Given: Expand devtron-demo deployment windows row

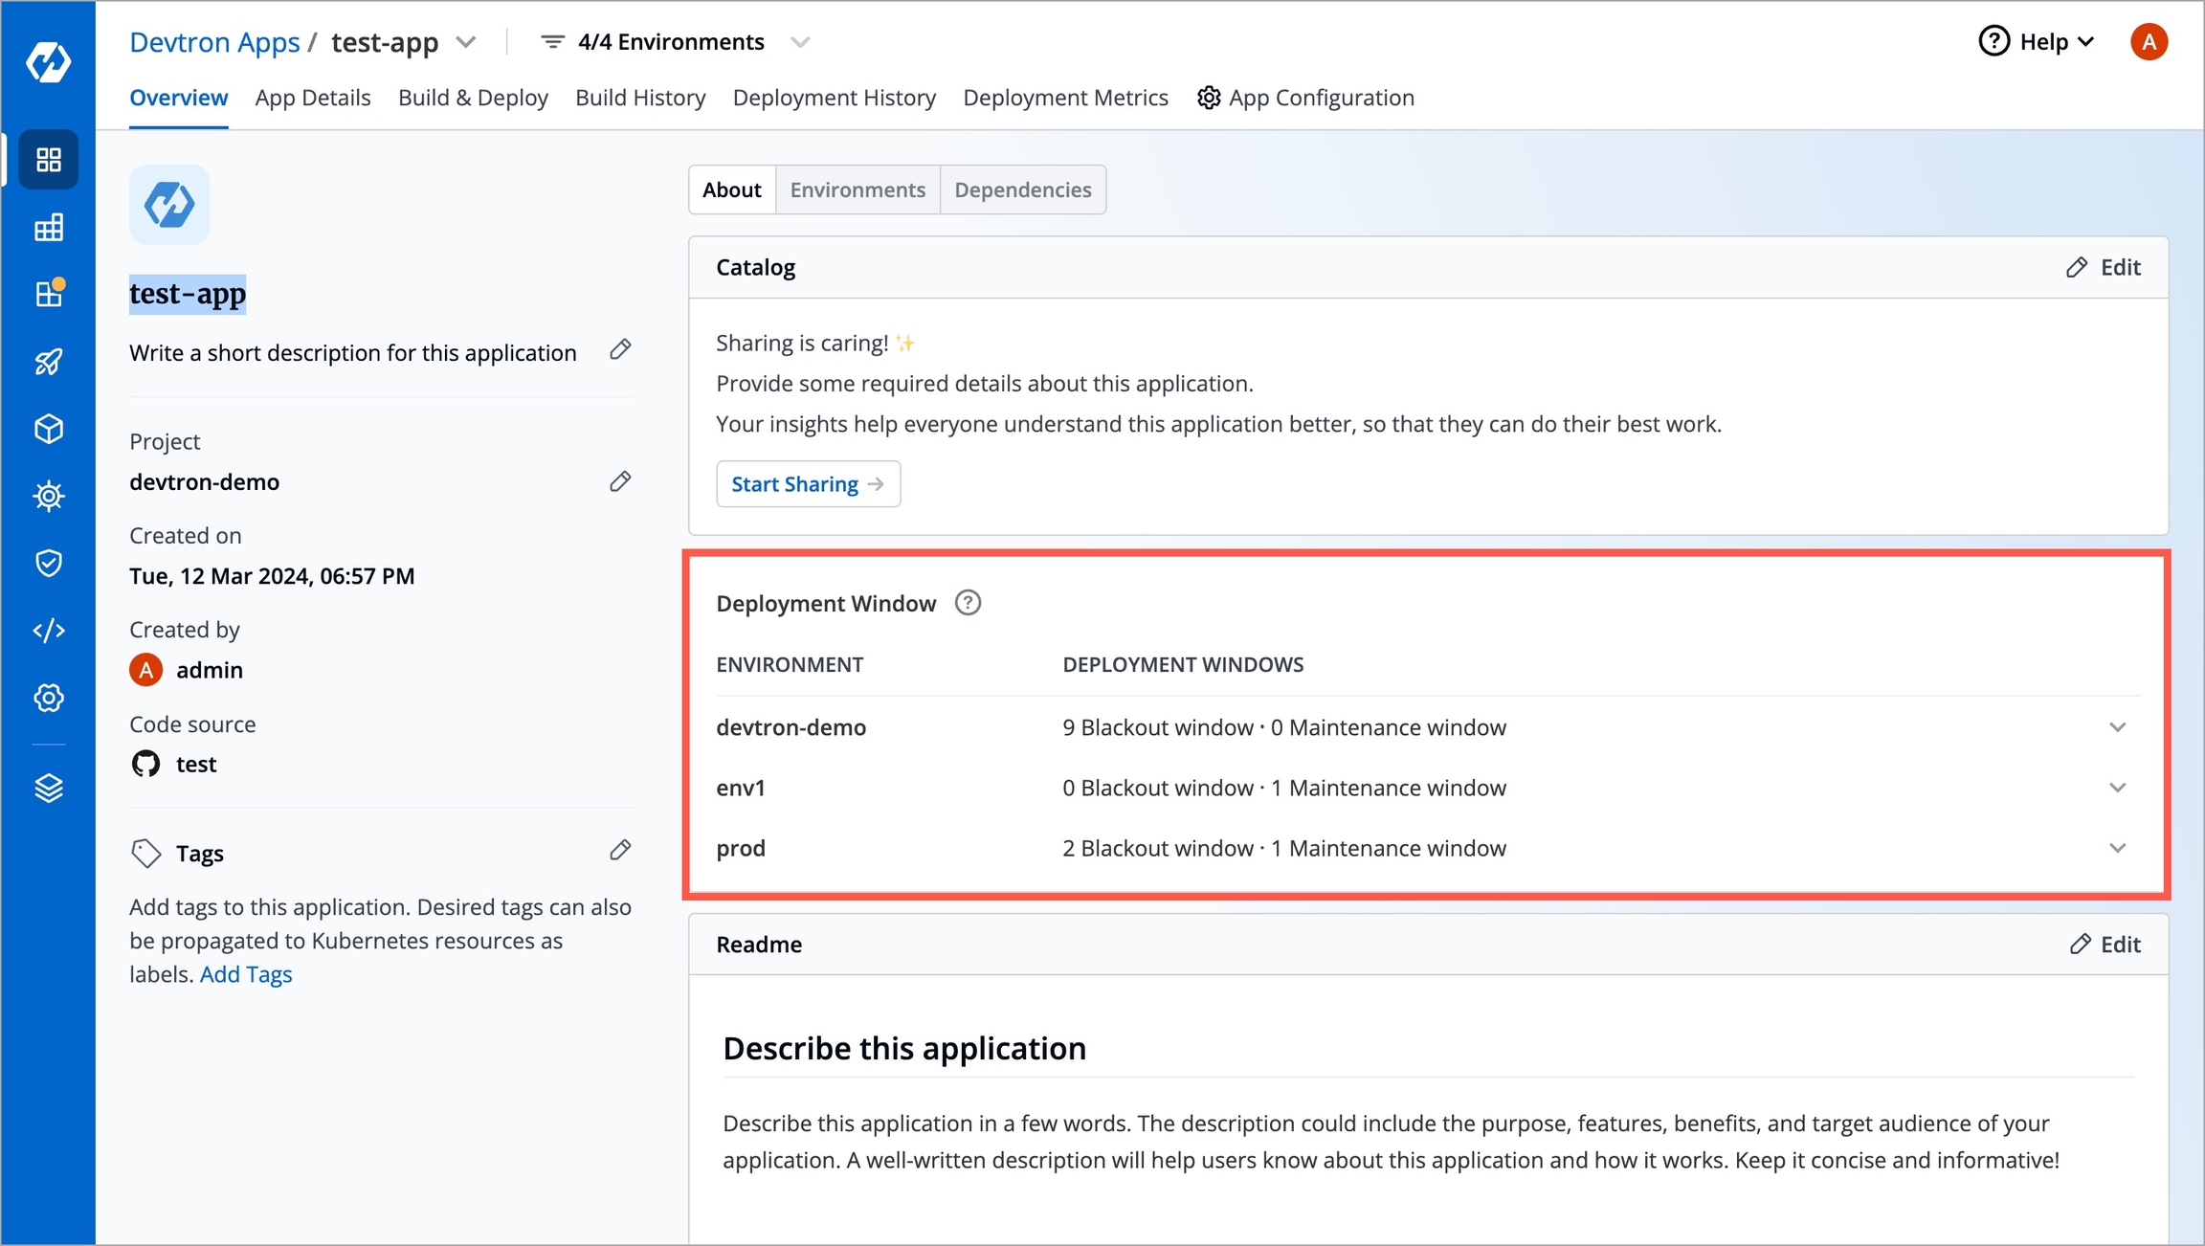Looking at the screenshot, I should [2117, 727].
